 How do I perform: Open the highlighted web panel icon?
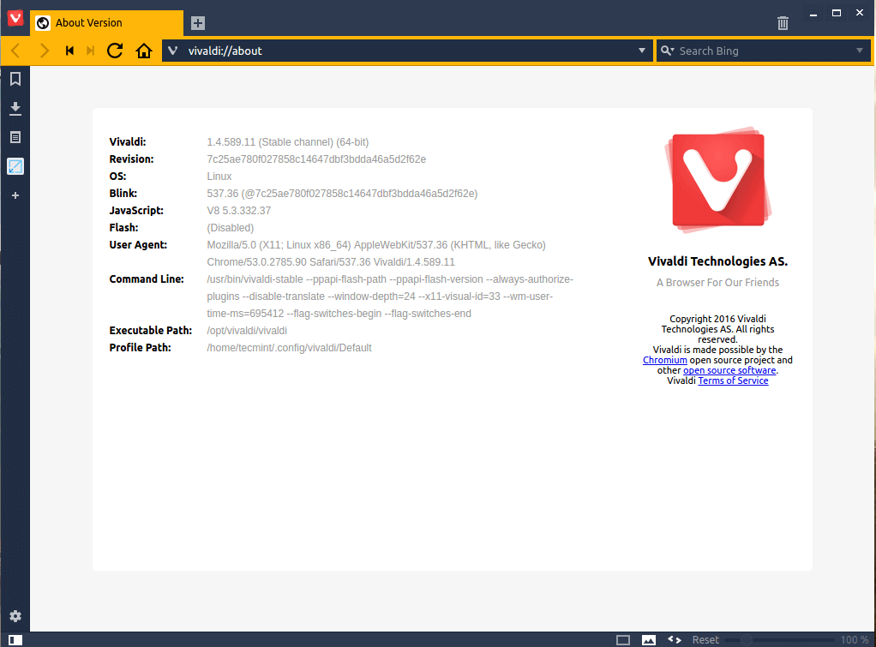15,166
